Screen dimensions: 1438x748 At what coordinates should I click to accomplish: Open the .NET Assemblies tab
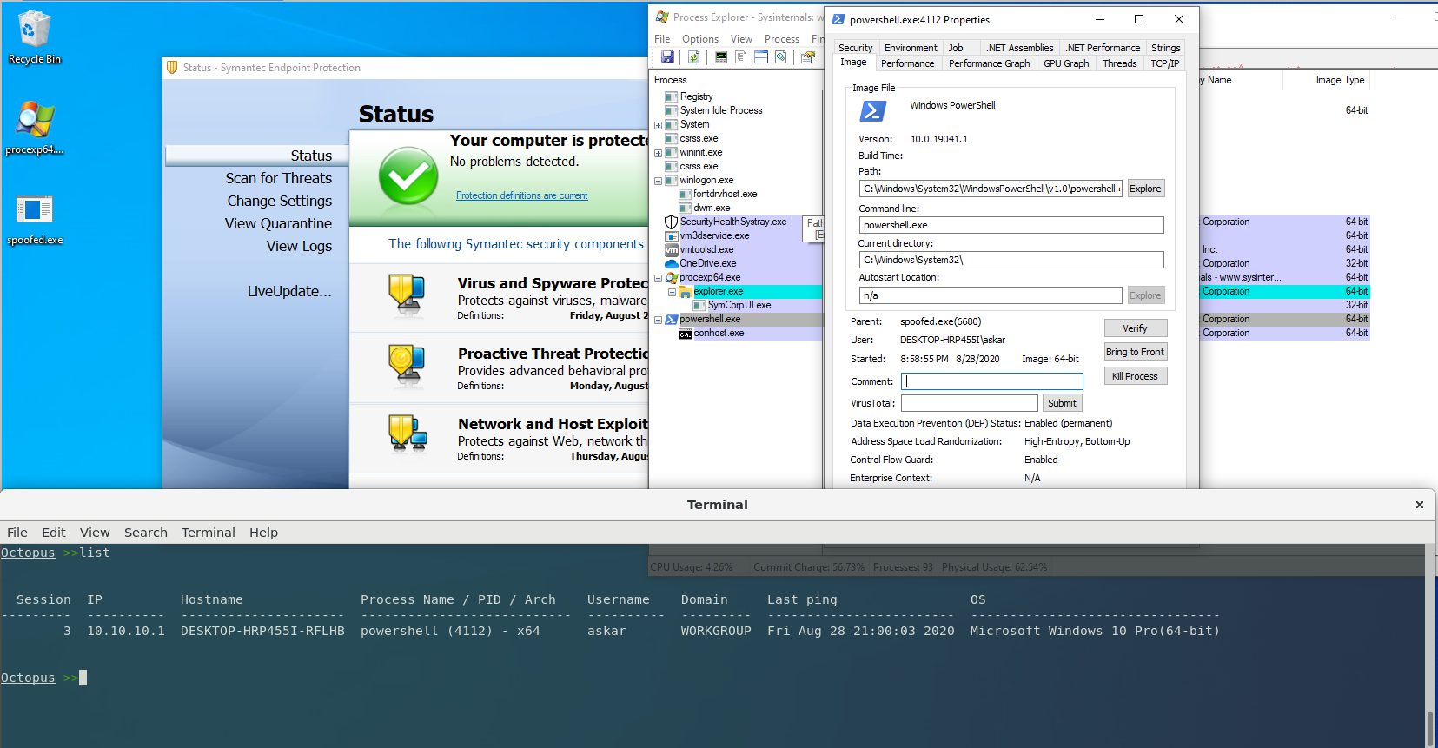[1019, 48]
